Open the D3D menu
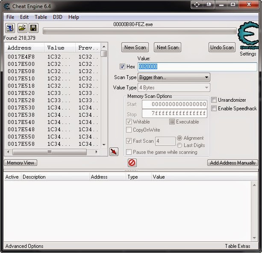 [x=58, y=17]
